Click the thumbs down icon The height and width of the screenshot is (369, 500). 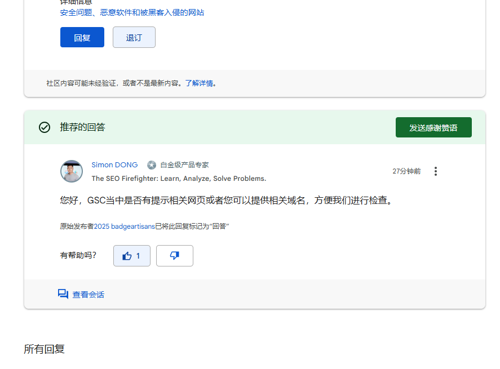174,256
